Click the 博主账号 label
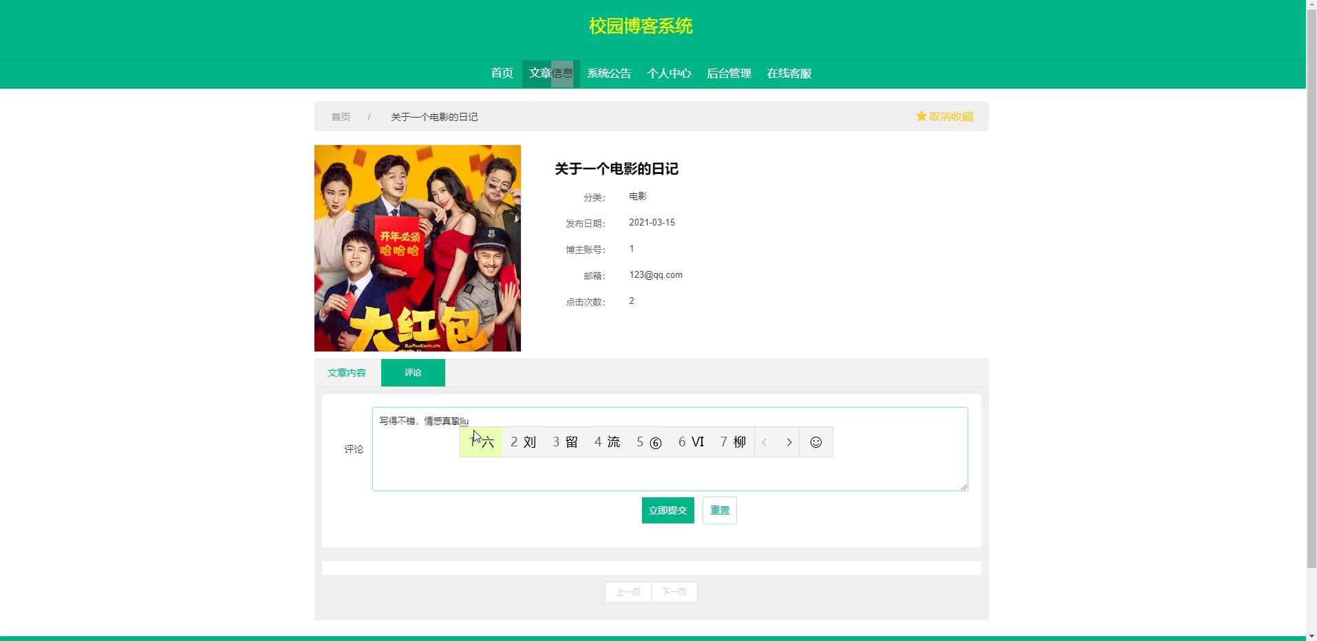The image size is (1317, 641). pyautogui.click(x=586, y=250)
